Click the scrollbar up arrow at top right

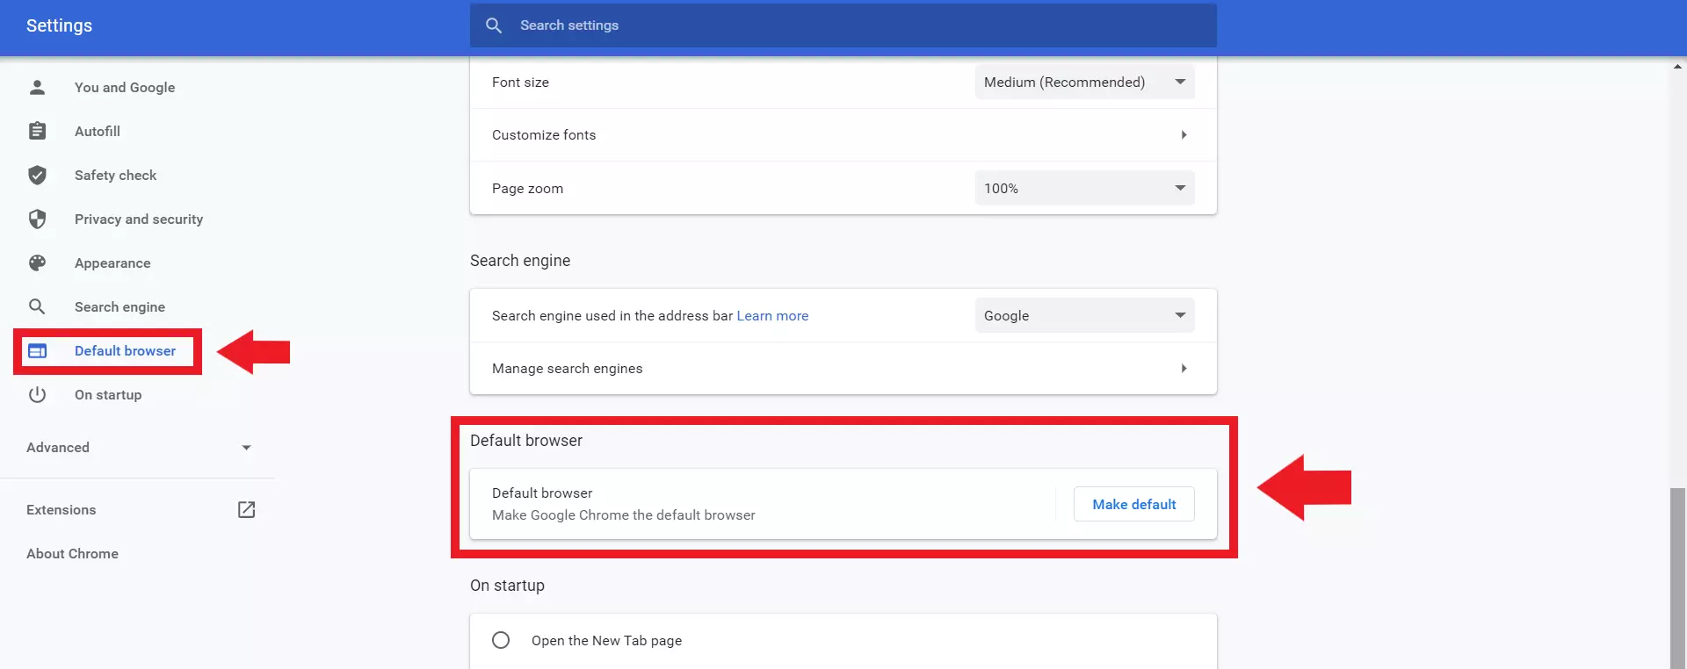(1678, 66)
